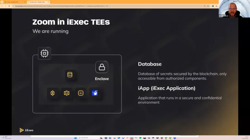Click the presenter webcam thumbnail
Screen dimensions: 250x140
pyautogui.click(x=231, y=9)
